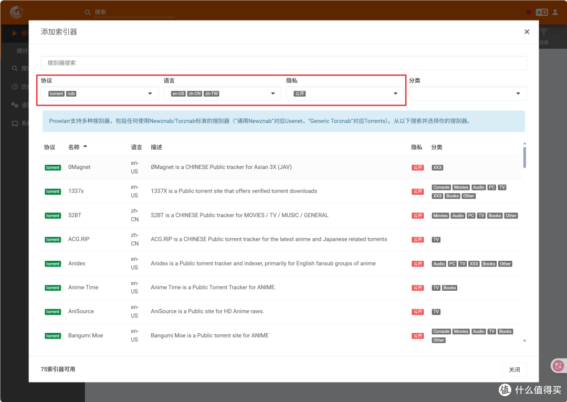Sort by the 名称 column header
This screenshot has height=402, width=567.
[74, 147]
